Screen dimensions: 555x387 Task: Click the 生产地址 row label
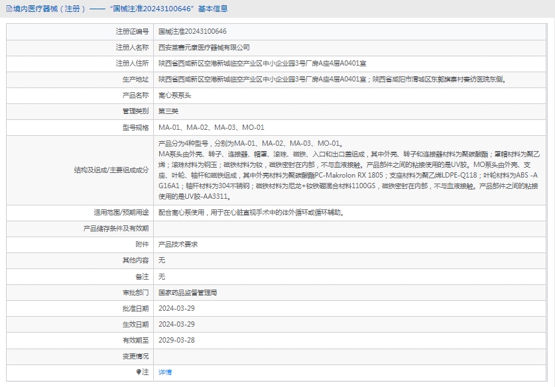[136, 80]
